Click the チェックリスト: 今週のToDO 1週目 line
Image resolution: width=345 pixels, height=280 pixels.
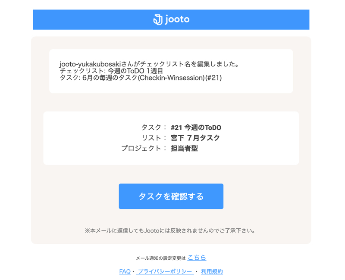(x=111, y=71)
